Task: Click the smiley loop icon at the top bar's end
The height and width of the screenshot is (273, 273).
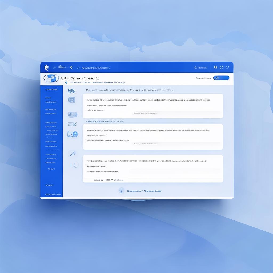Action: point(227,67)
